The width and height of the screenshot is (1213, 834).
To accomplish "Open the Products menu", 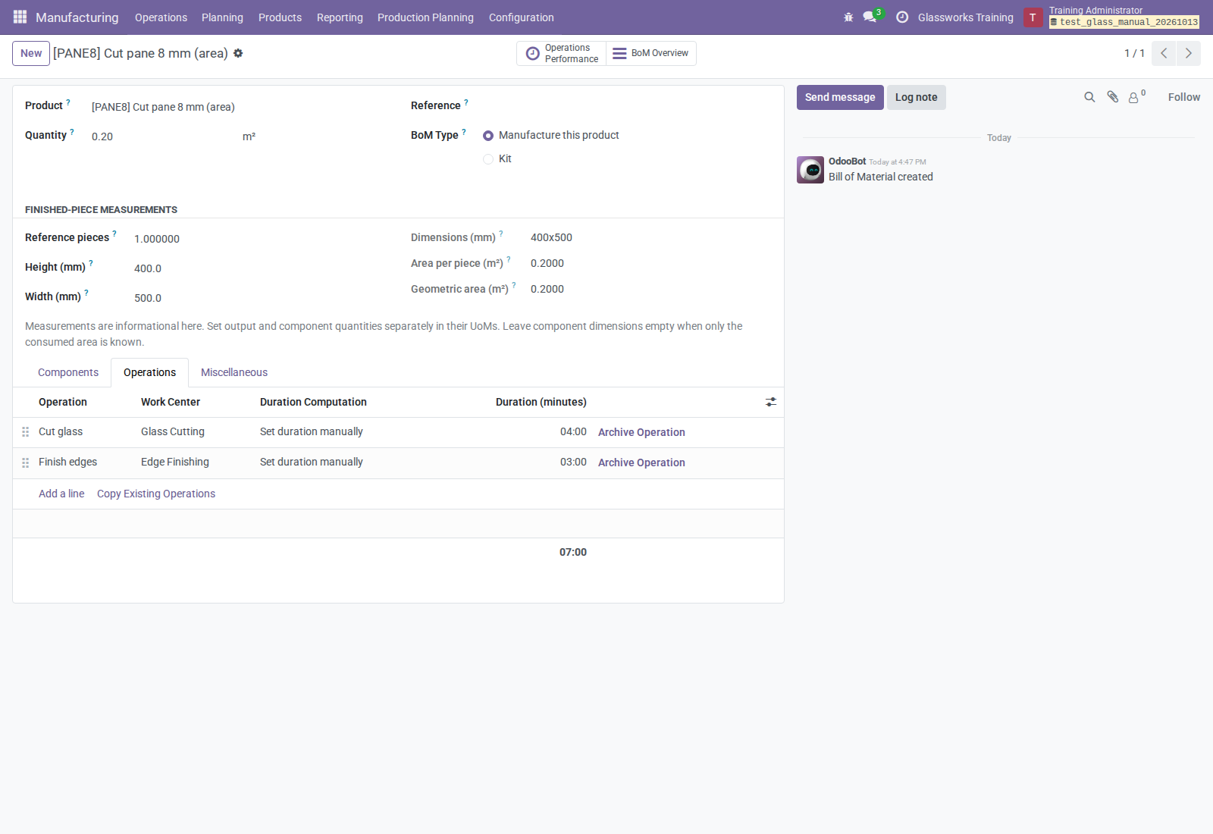I will click(280, 17).
